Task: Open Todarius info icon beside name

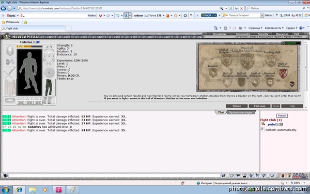Action: [x=38, y=42]
